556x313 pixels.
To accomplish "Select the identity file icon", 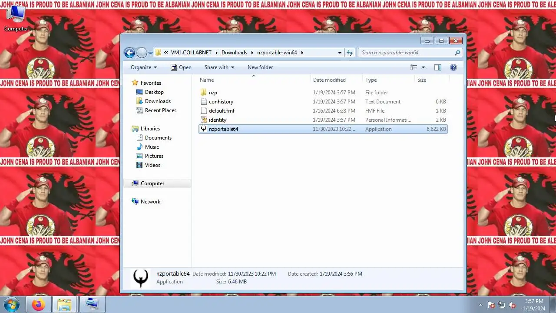I will [203, 120].
